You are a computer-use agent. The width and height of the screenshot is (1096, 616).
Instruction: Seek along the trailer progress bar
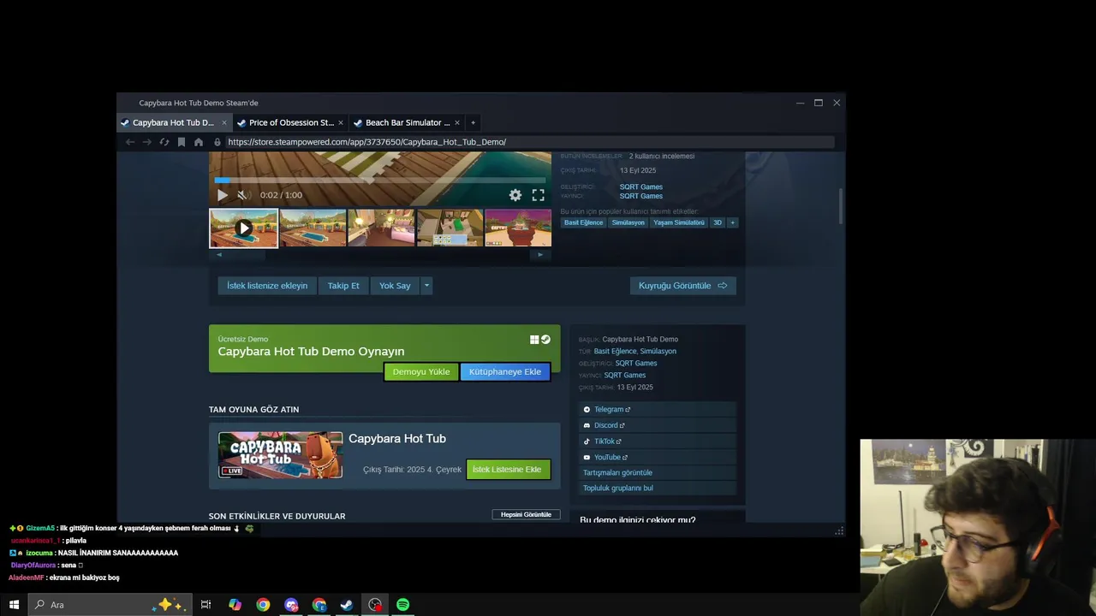click(380, 181)
